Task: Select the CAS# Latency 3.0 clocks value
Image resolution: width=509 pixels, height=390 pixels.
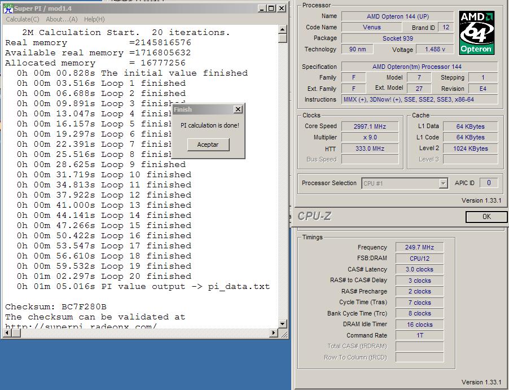Action: [419, 270]
